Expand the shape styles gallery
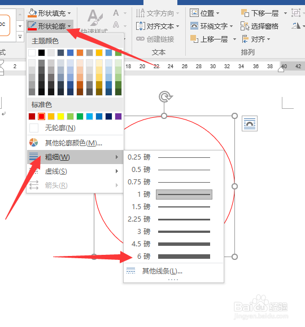305x327 pixels. (x=20, y=37)
